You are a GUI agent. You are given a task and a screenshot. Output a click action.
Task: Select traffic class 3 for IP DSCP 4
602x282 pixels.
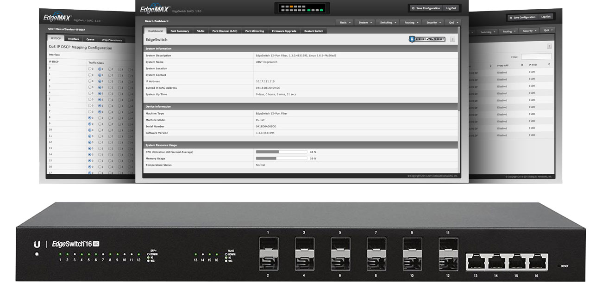[119, 94]
